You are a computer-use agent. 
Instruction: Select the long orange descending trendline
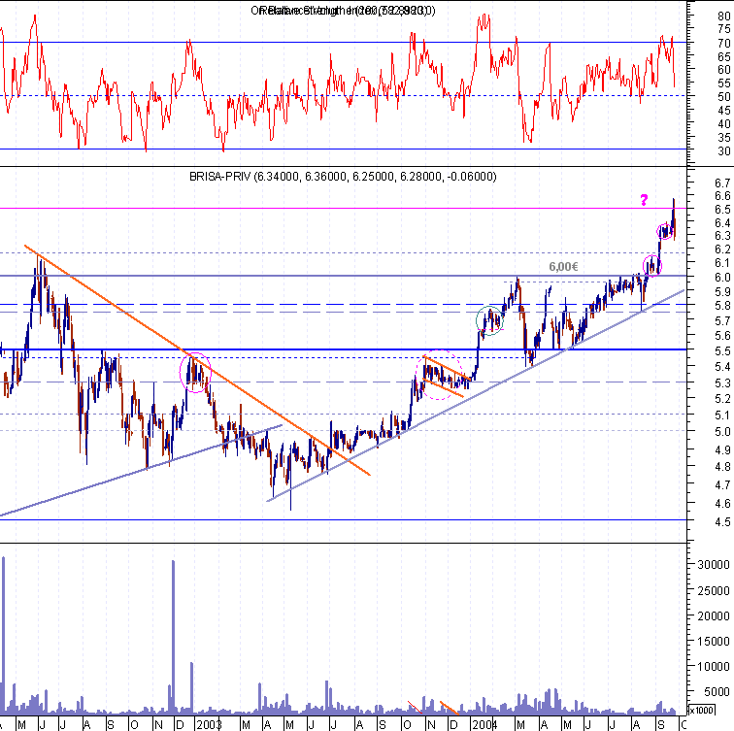197,360
